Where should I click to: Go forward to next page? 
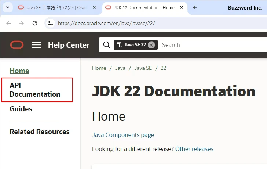click(22, 23)
